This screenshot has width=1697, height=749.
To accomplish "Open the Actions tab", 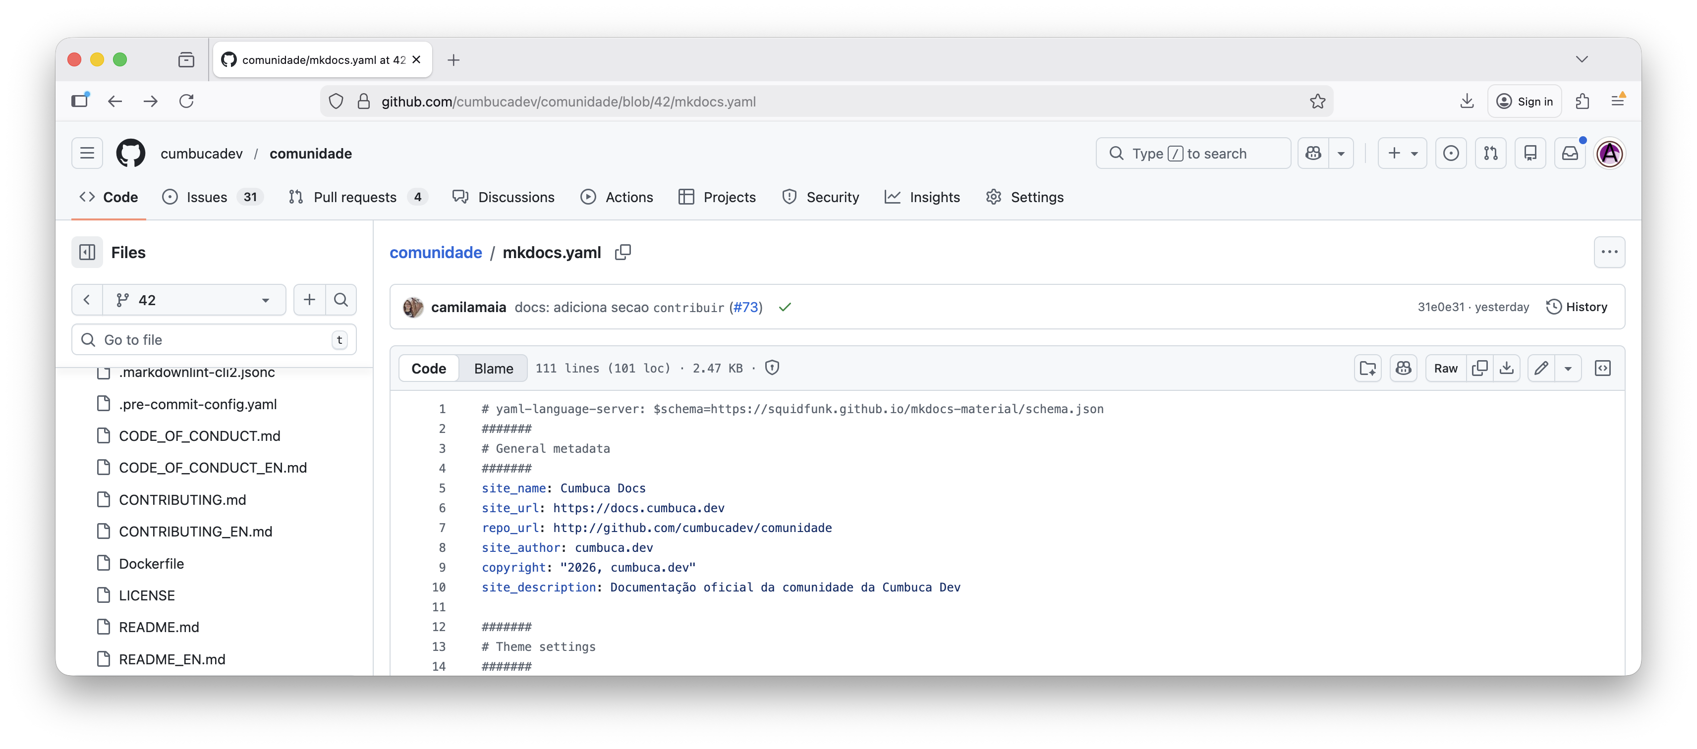I will pyautogui.click(x=617, y=197).
